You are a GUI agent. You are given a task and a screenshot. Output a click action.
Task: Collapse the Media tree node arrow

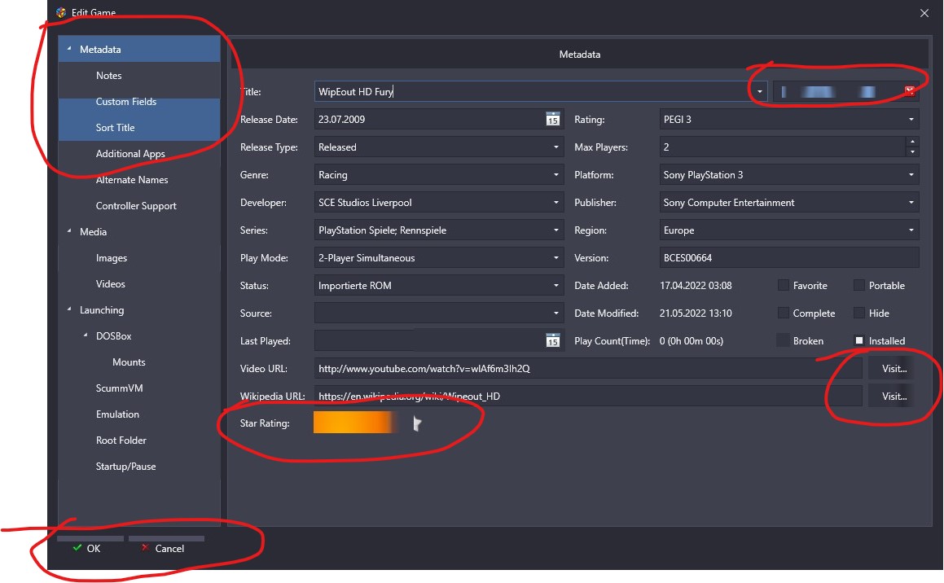[69, 231]
